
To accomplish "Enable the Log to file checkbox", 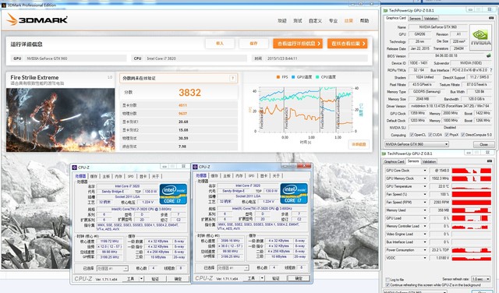I will (388, 280).
